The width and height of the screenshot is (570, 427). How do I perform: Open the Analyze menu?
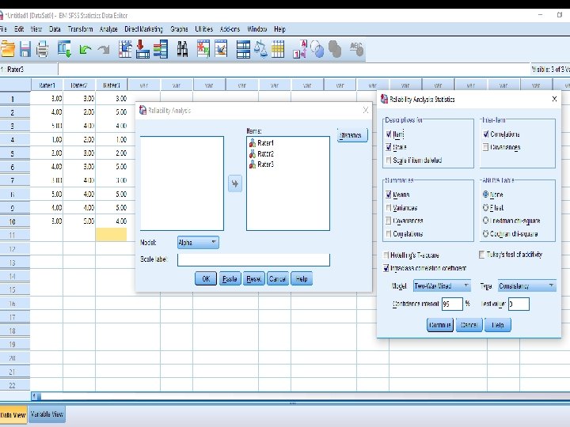(x=108, y=29)
